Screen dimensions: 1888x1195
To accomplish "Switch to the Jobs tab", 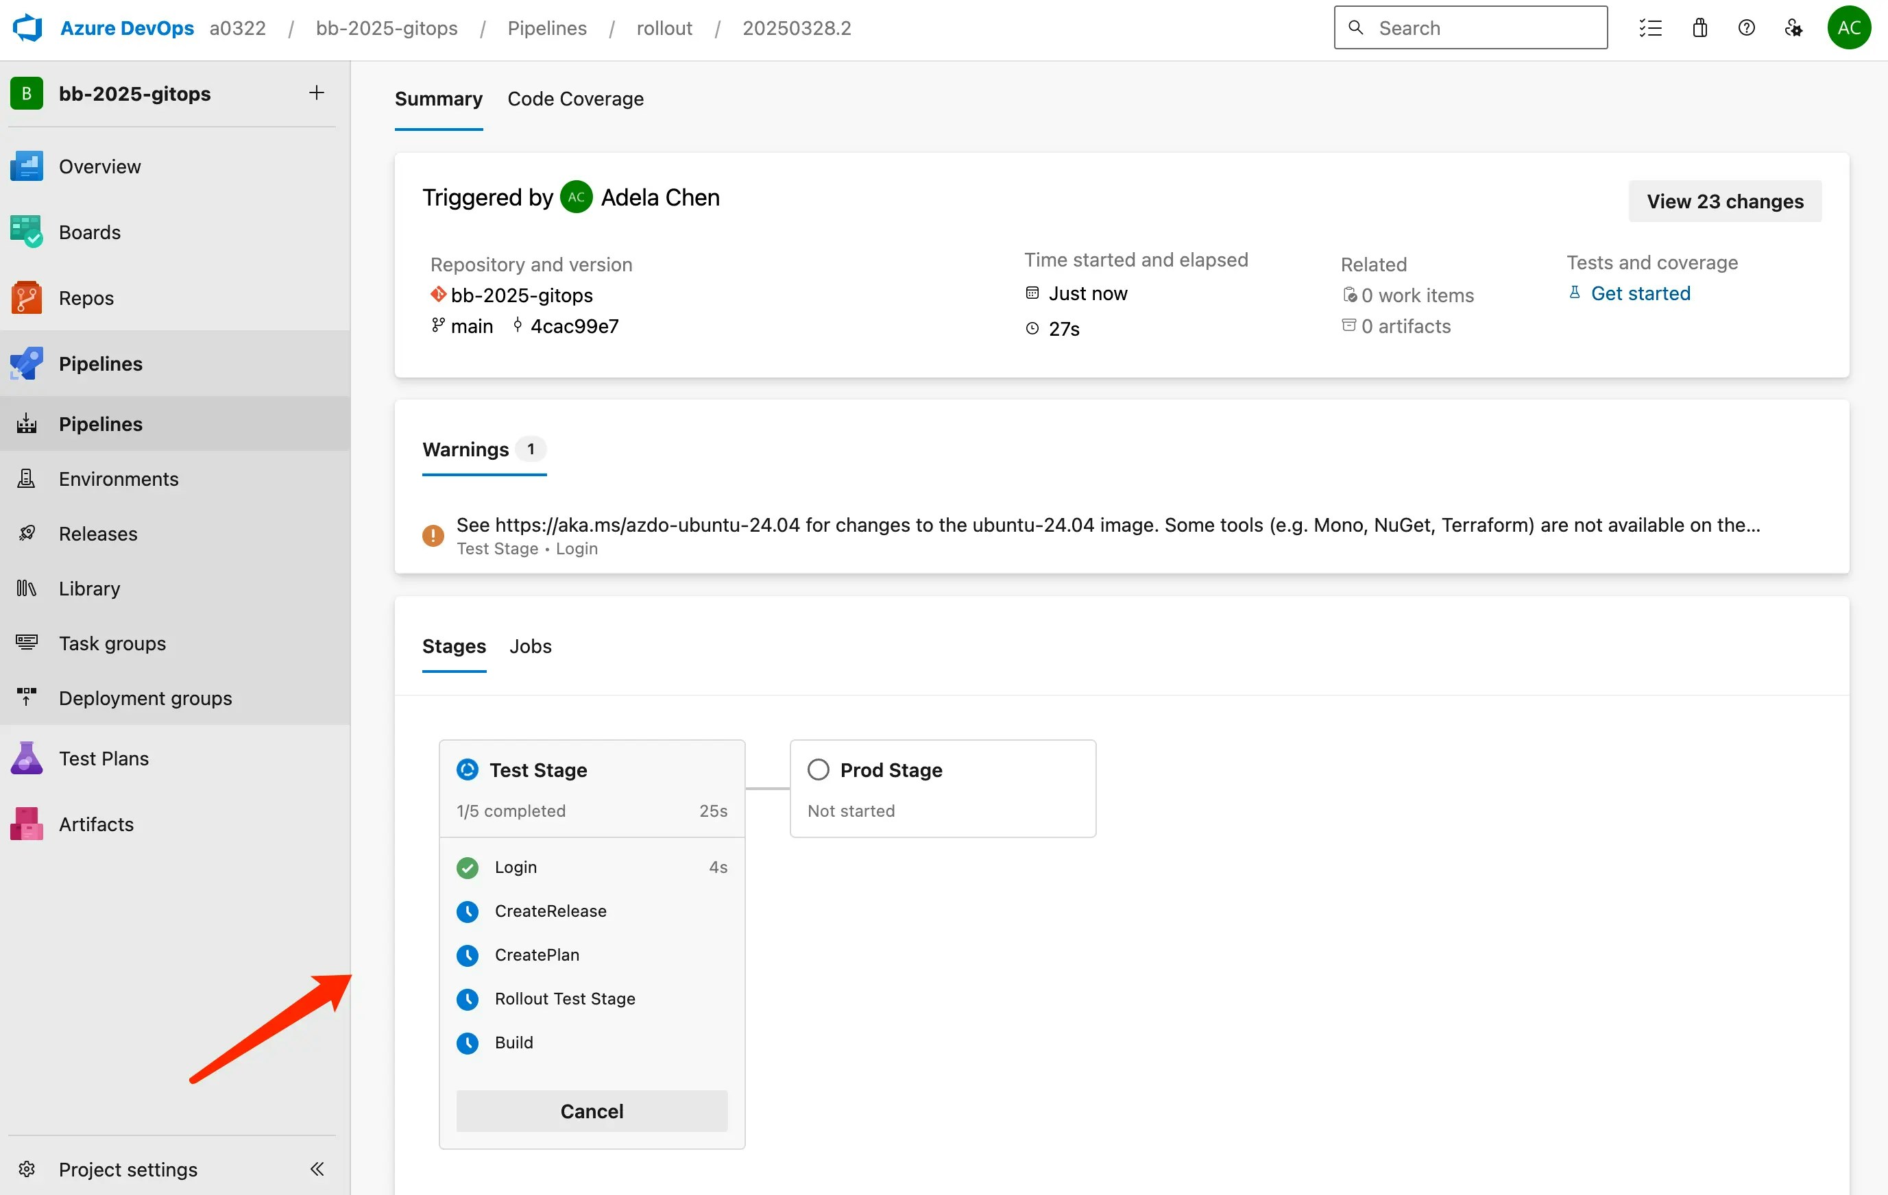I will point(530,645).
